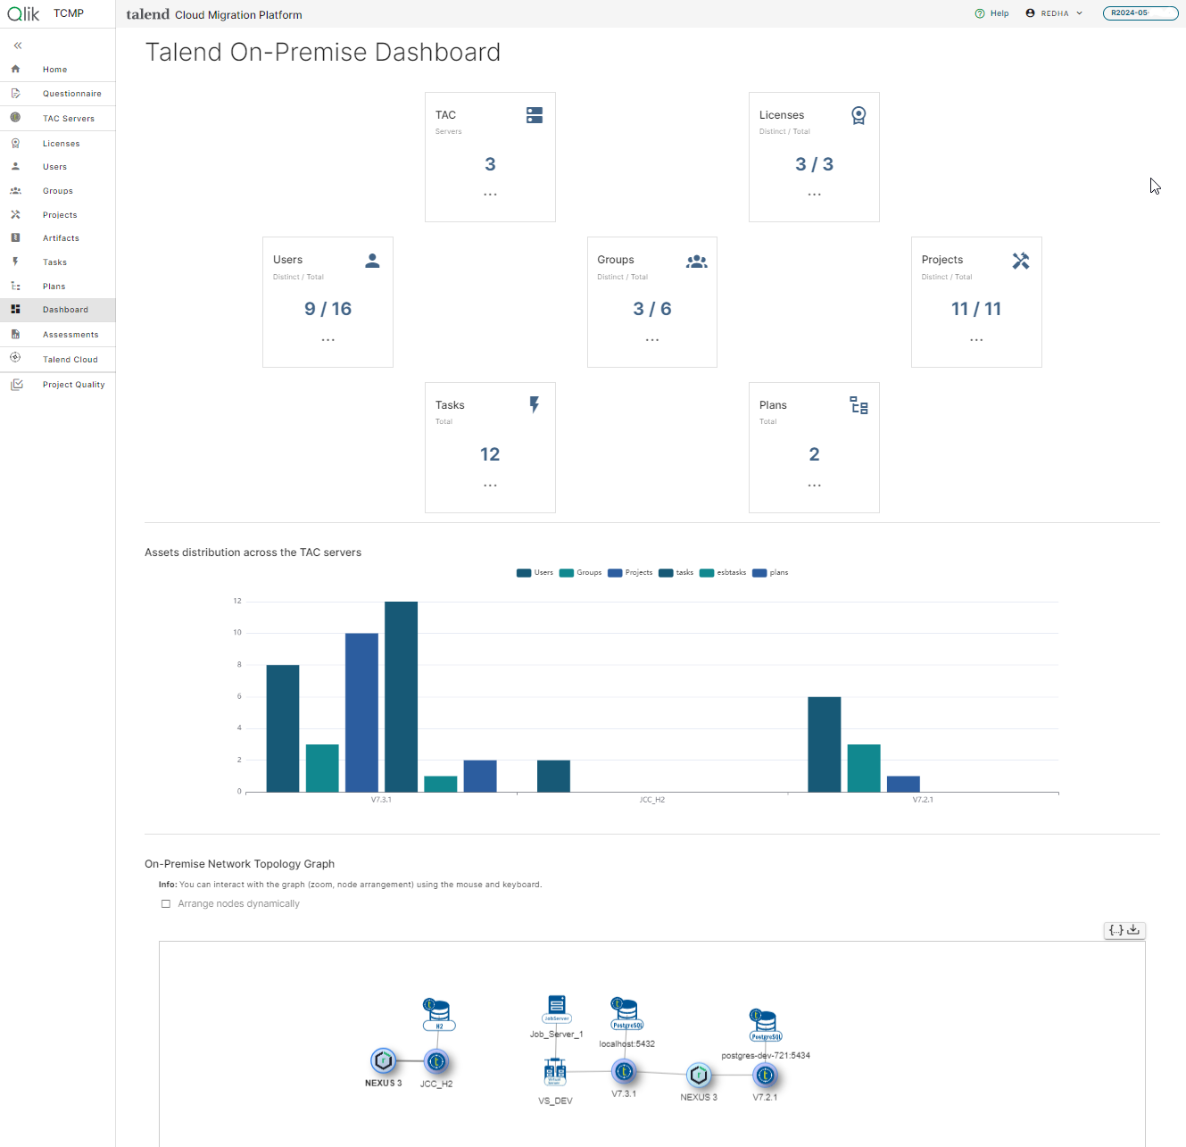Click the Talend Cloud sidebar icon
Image resolution: width=1186 pixels, height=1147 pixels.
15,357
